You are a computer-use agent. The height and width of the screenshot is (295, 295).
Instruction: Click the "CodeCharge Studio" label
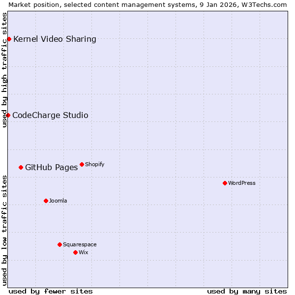pos(50,115)
